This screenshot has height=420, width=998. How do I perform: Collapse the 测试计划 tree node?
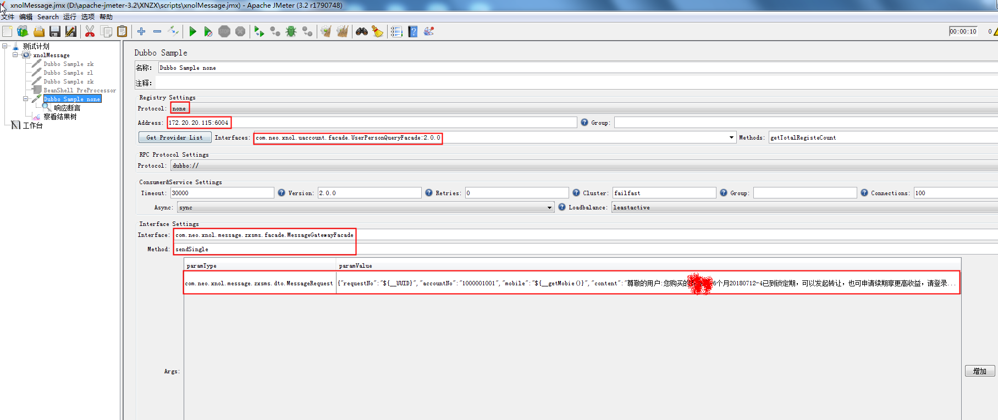pos(5,46)
